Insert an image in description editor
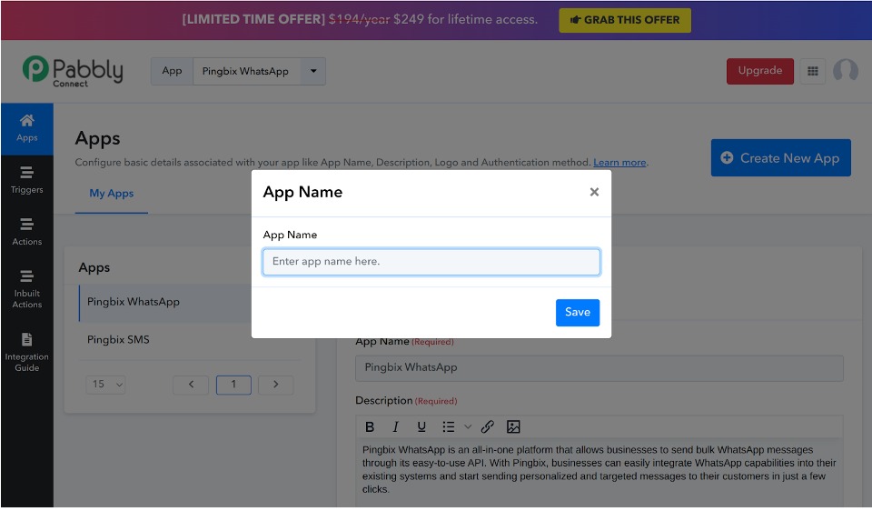Image resolution: width=872 pixels, height=511 pixels. pyautogui.click(x=513, y=427)
